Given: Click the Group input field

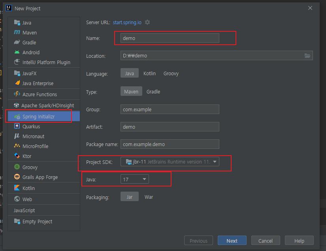Looking at the screenshot, I should 170,109.
